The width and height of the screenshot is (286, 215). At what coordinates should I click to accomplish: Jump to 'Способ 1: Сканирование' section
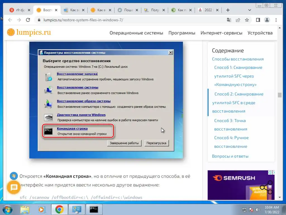[x=238, y=76]
